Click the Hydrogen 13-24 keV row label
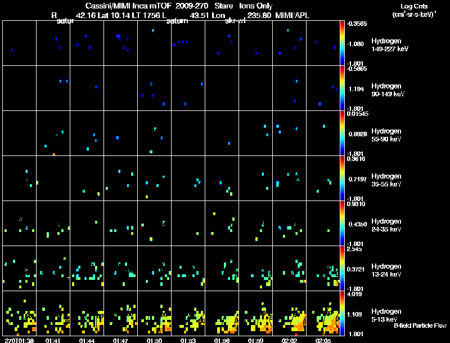 pyautogui.click(x=386, y=270)
